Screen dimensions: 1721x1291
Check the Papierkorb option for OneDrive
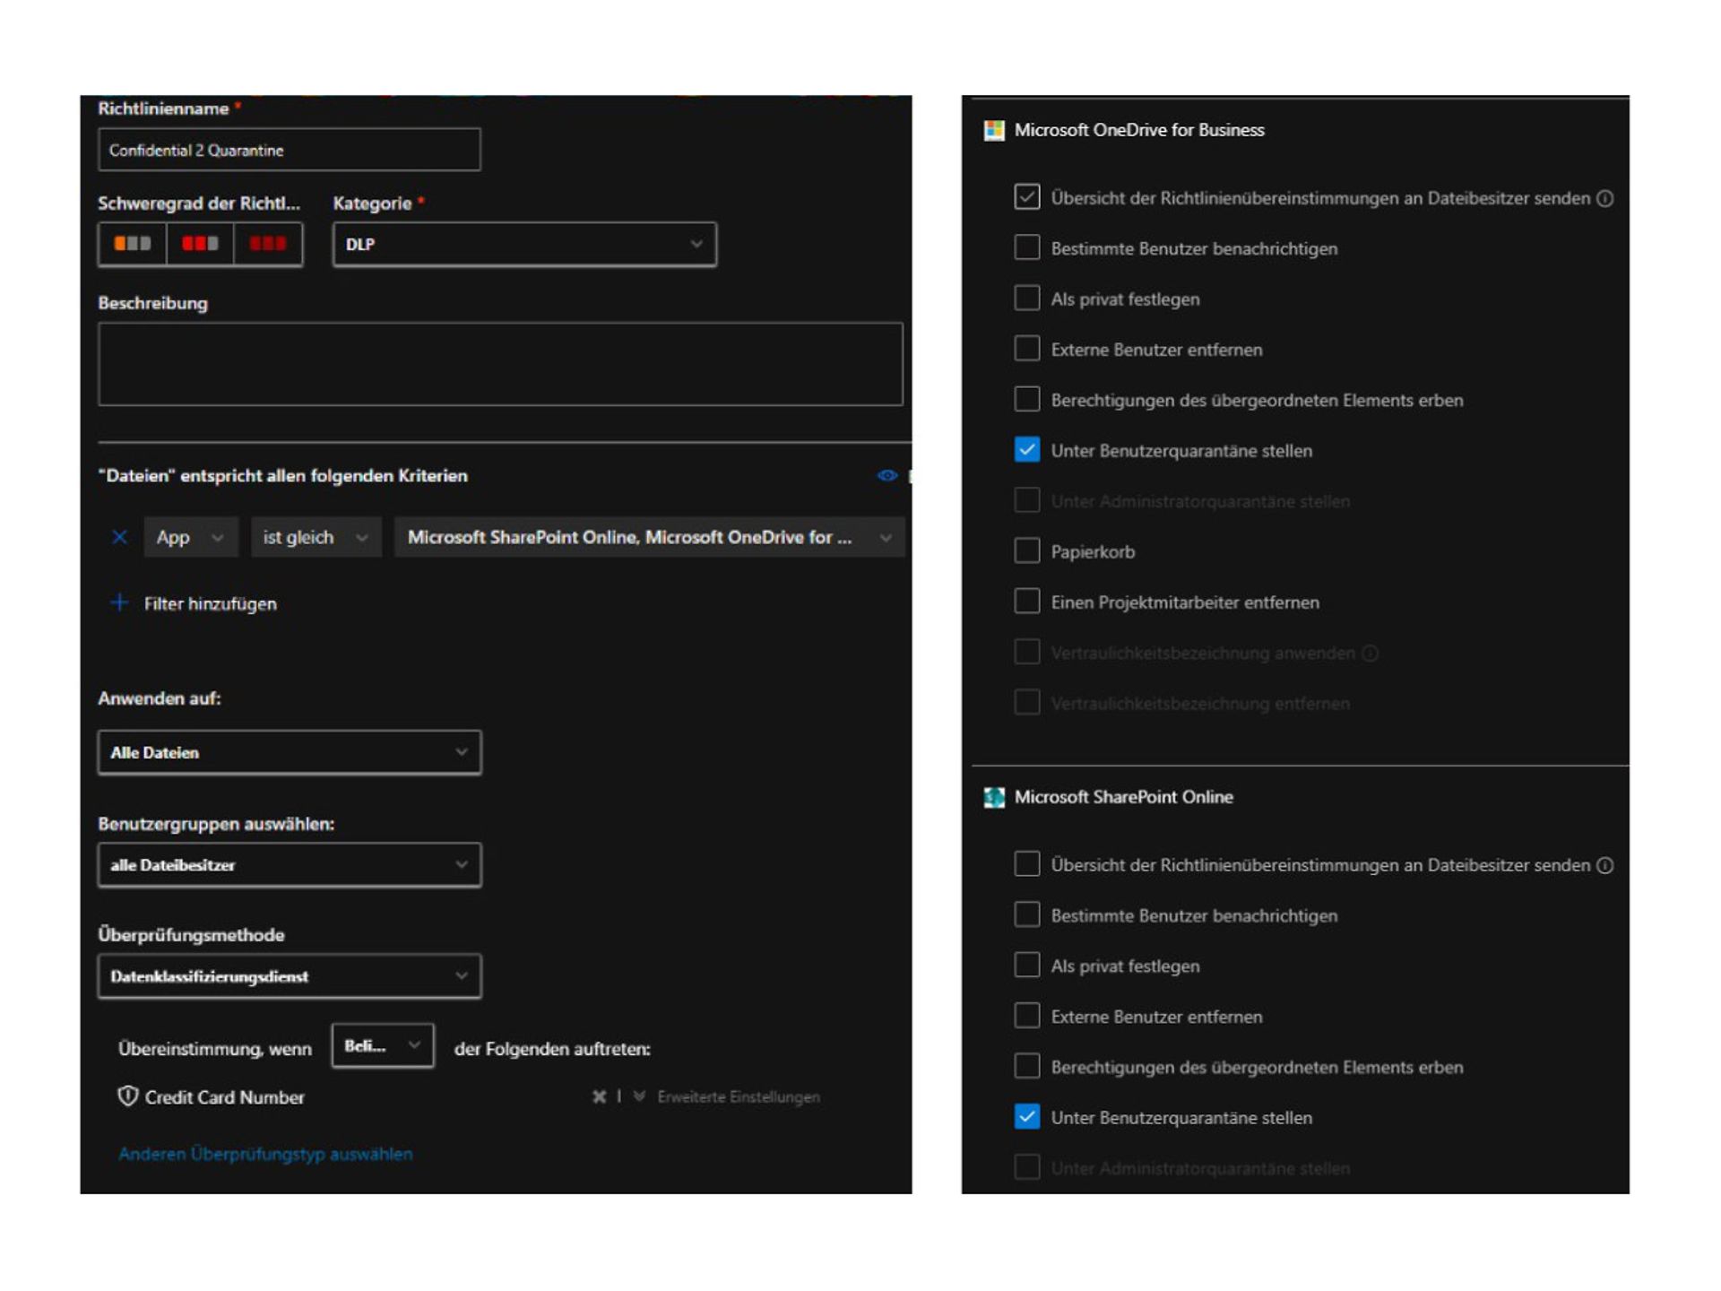1026,550
